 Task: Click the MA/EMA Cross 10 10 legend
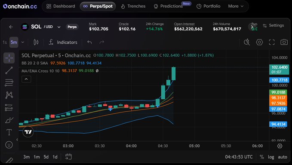pyautogui.click(x=40, y=71)
